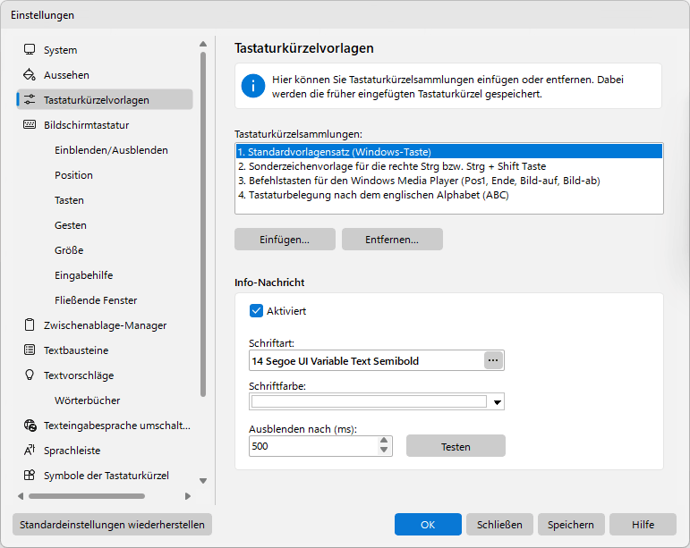This screenshot has width=690, height=548.
Task: Click the Sprachleiste language icon
Action: tap(30, 450)
